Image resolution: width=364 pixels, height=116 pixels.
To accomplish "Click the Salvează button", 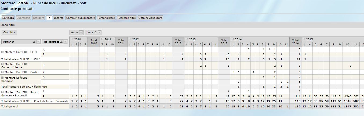I will point(8,18).
